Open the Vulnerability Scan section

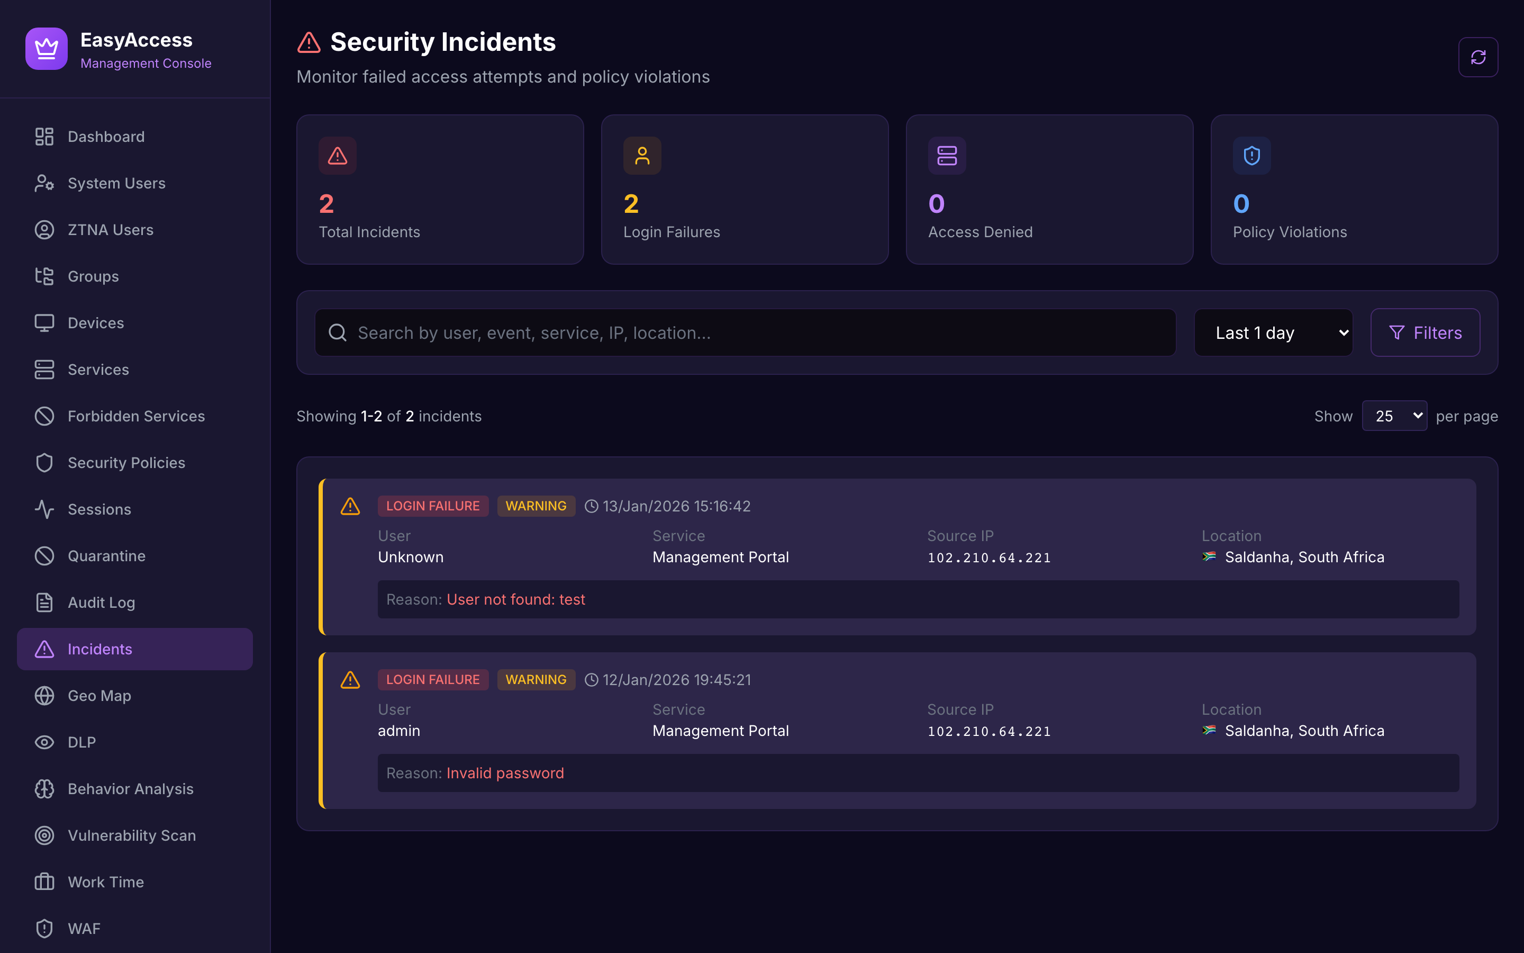tap(131, 835)
